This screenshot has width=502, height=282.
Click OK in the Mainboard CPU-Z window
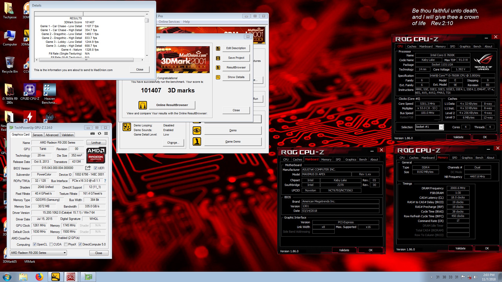coord(370,250)
